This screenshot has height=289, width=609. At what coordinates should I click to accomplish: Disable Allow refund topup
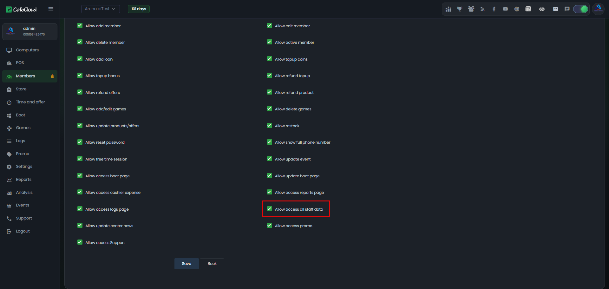click(x=270, y=76)
